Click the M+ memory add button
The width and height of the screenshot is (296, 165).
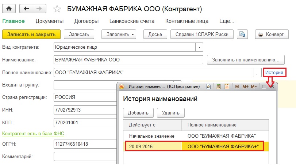(245, 86)
